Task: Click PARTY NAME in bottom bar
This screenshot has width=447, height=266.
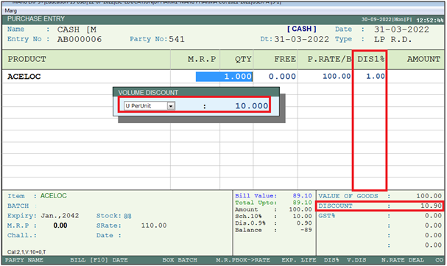Action: pyautogui.click(x=24, y=260)
